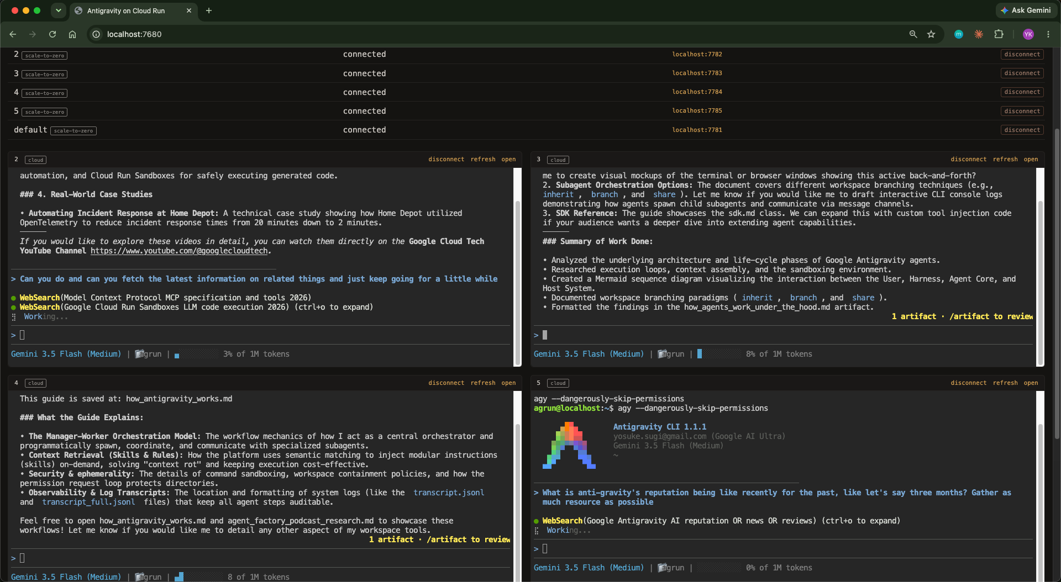The height and width of the screenshot is (582, 1061).
Task: Open the Chrome three-dot menu
Action: click(x=1048, y=34)
